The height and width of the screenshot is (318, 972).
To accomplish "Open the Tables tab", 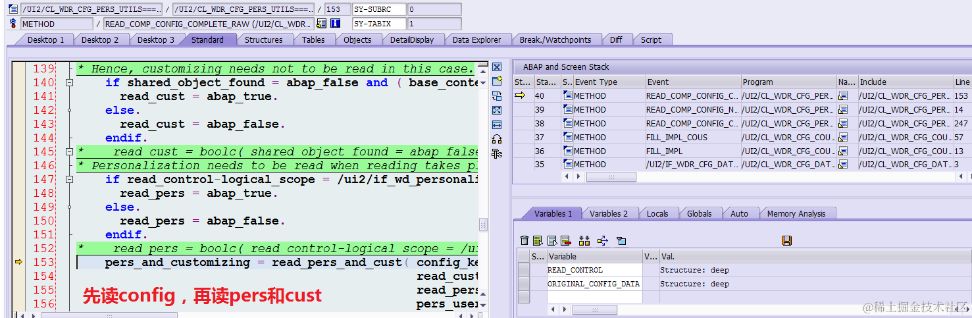I will click(313, 40).
